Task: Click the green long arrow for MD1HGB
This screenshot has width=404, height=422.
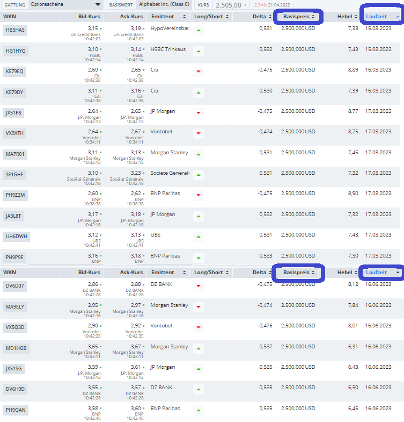Action: [199, 348]
